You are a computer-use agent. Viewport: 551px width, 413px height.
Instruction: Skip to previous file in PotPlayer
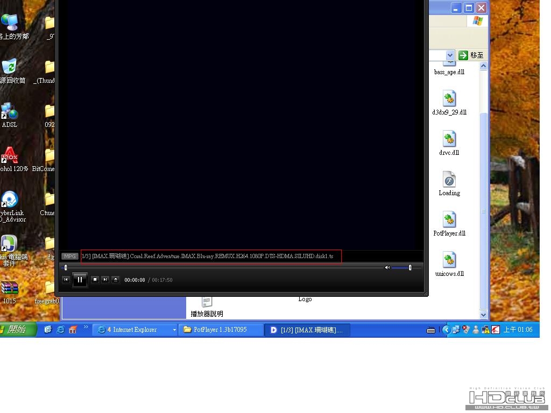[66, 280]
